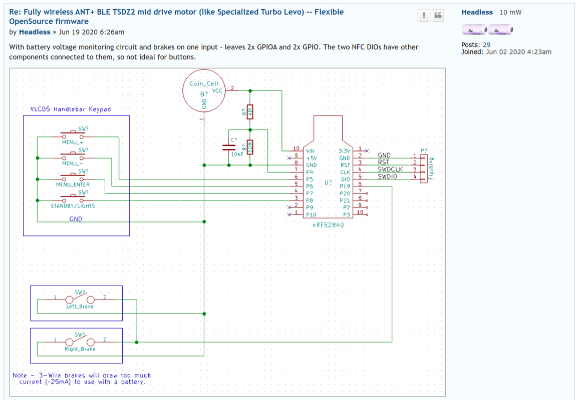This screenshot has width=578, height=400.
Task: Click the '10 mW' rank text
Action: [x=510, y=12]
